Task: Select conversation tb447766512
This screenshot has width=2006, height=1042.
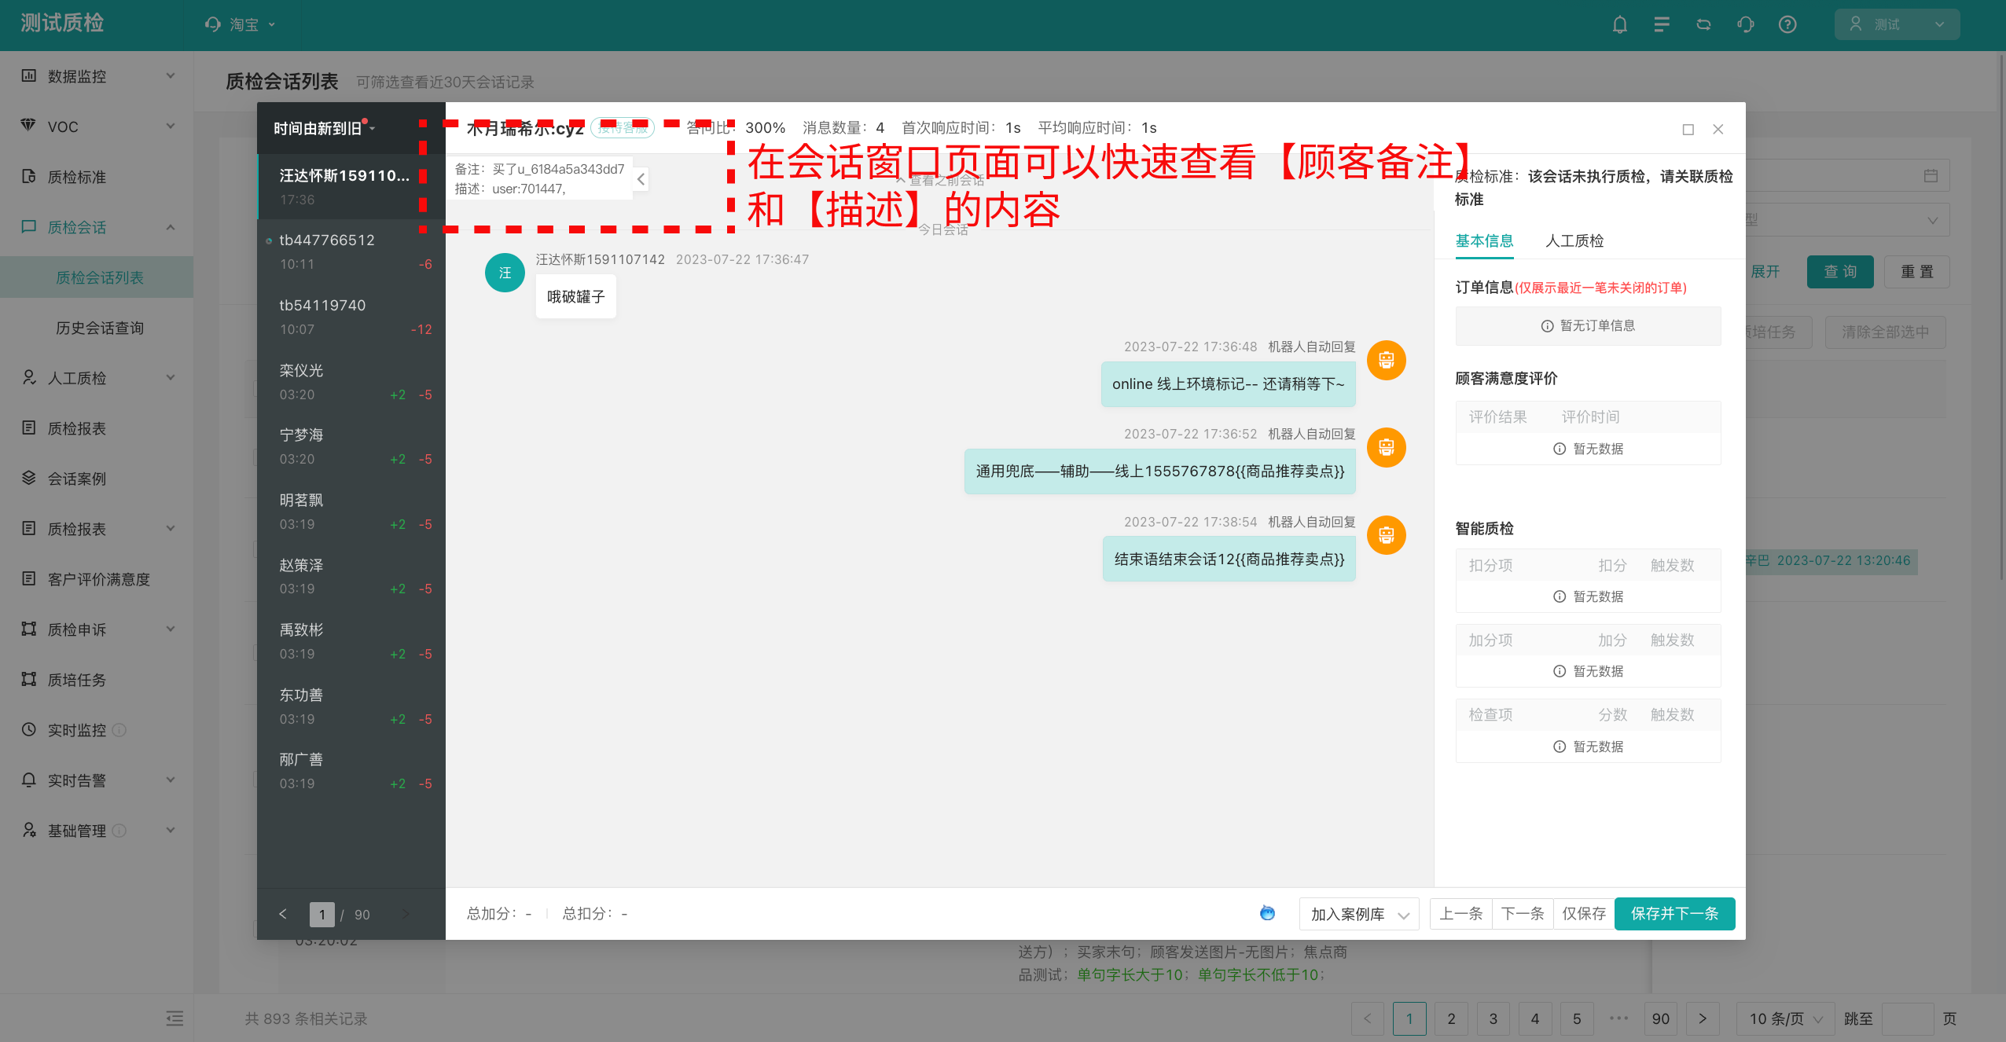Action: click(x=351, y=251)
